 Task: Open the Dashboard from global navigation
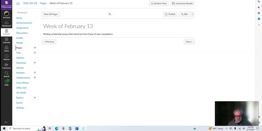pyautogui.click(x=6, y=24)
